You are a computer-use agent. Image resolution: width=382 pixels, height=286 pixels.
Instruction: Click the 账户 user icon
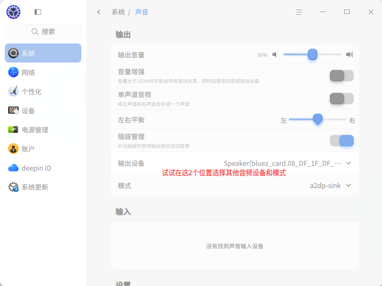tap(13, 148)
